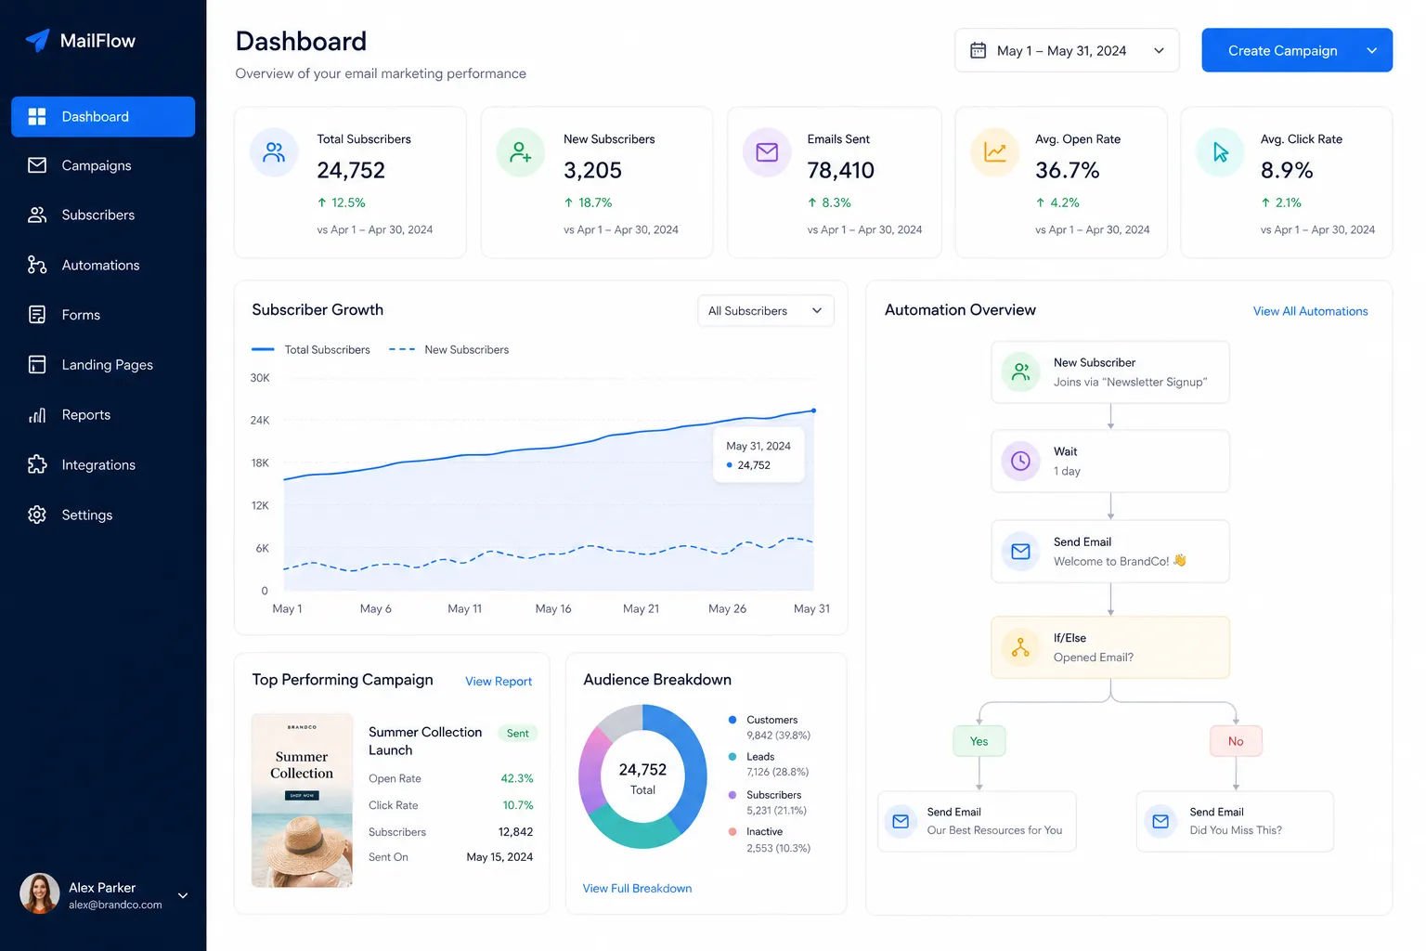Viewport: 1426px width, 951px height.
Task: Click the View Report link
Action: pyautogui.click(x=499, y=682)
